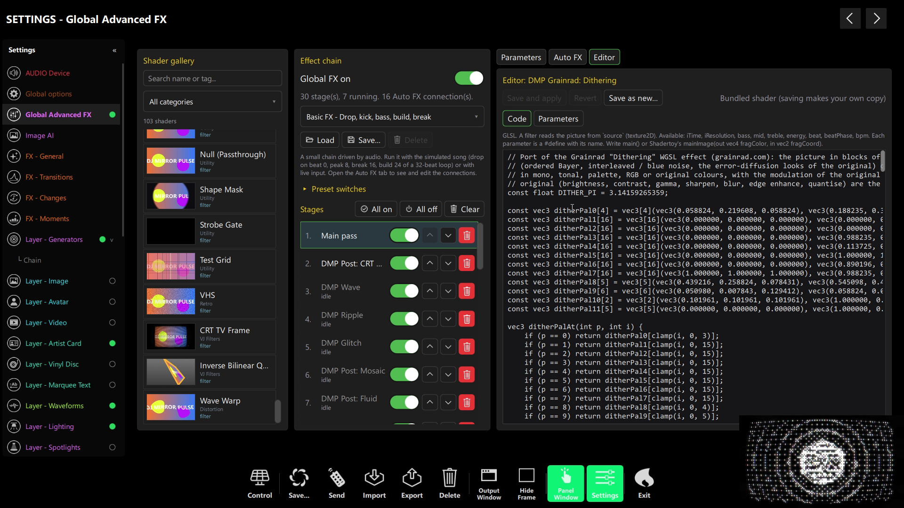This screenshot has height=508, width=904.
Task: Click the Save as new... button
Action: [633, 98]
